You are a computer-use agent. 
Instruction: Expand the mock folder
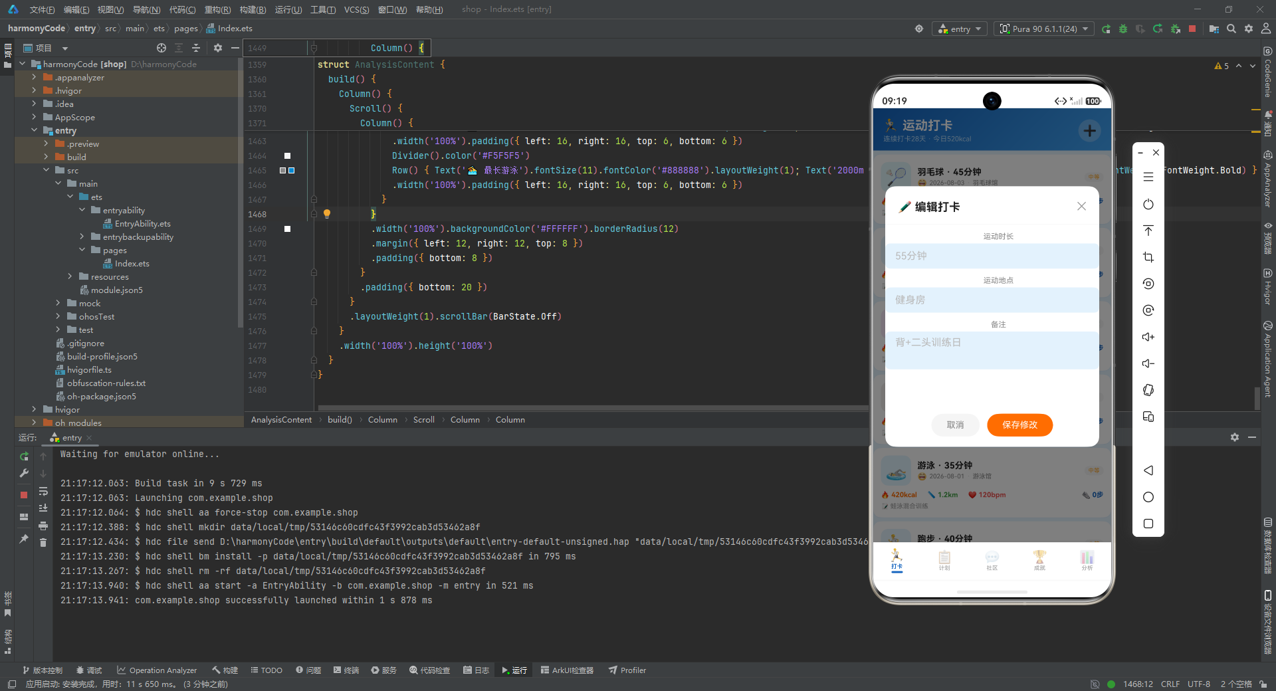pyautogui.click(x=58, y=303)
